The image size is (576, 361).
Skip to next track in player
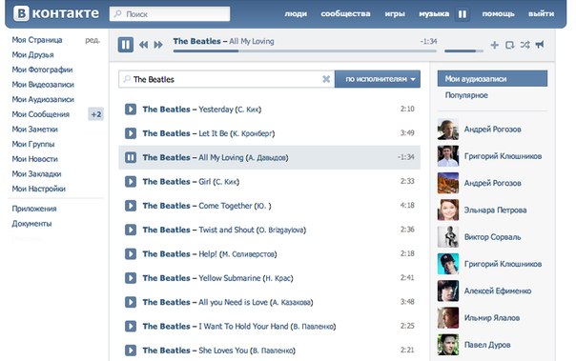pos(158,45)
